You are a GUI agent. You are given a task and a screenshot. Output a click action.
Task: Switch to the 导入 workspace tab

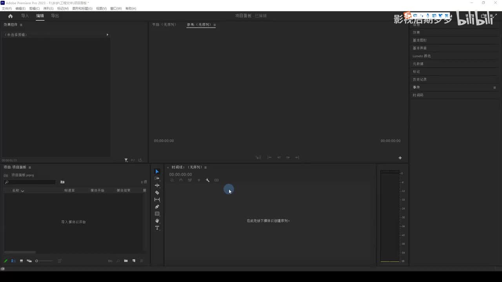coord(25,16)
